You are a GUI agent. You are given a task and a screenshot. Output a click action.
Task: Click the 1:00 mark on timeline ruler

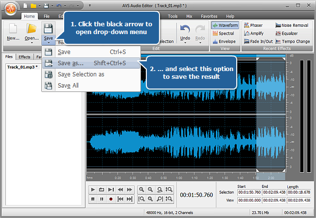pyautogui.click(x=179, y=178)
